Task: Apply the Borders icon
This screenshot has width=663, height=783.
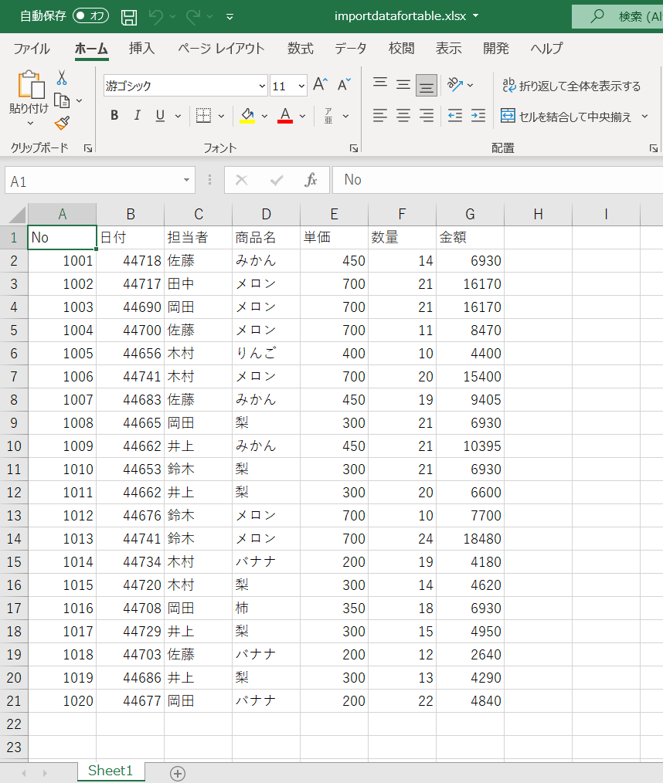Action: (203, 116)
